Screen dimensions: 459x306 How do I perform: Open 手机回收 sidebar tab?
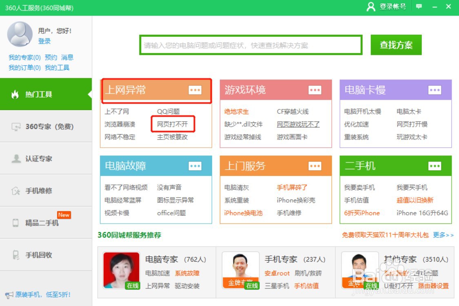point(46,255)
